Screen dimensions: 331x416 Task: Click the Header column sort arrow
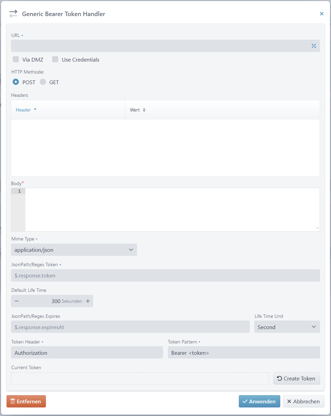pos(35,109)
